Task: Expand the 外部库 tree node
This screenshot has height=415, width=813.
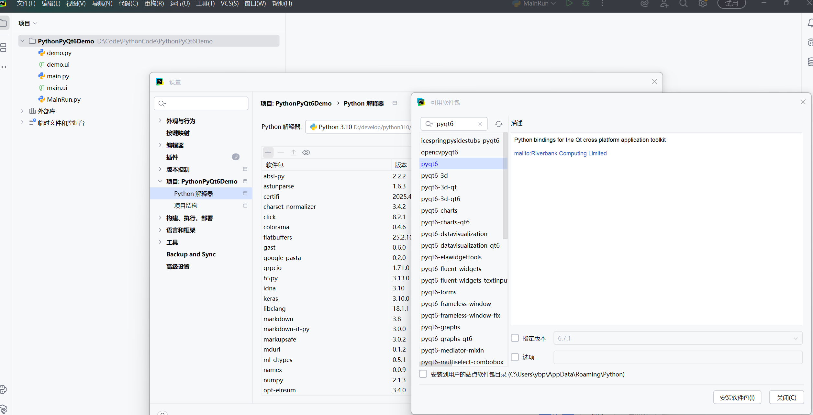Action: coord(22,111)
